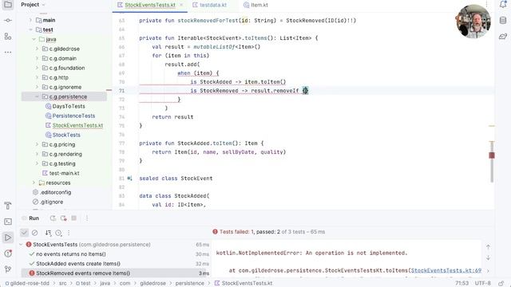Screen dimensions: 511x287
Task: Show more tool windows ellipsis
Action: (8, 52)
